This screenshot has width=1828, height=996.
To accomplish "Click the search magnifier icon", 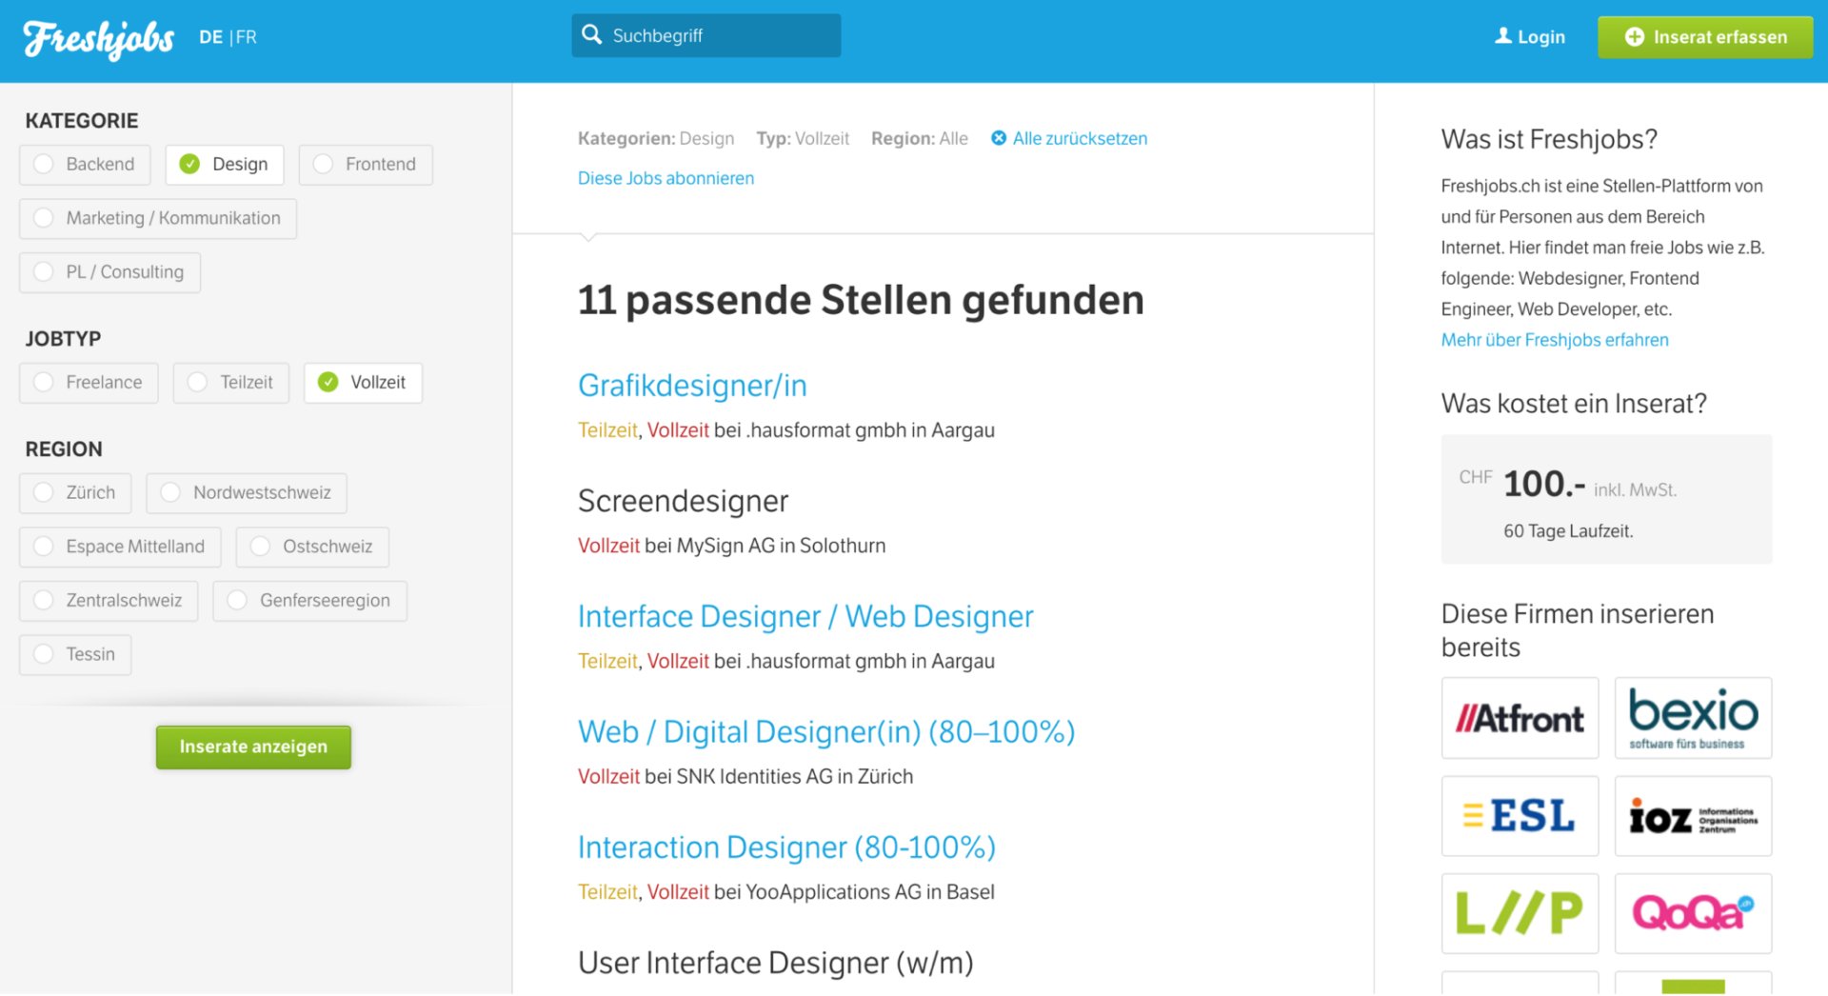I will click(x=592, y=34).
